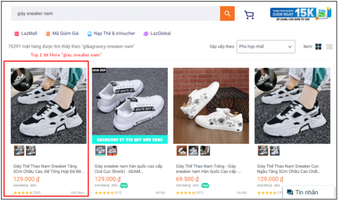Open the first sneaker product image
This screenshot has height=201, width=338.
pyautogui.click(x=46, y=106)
